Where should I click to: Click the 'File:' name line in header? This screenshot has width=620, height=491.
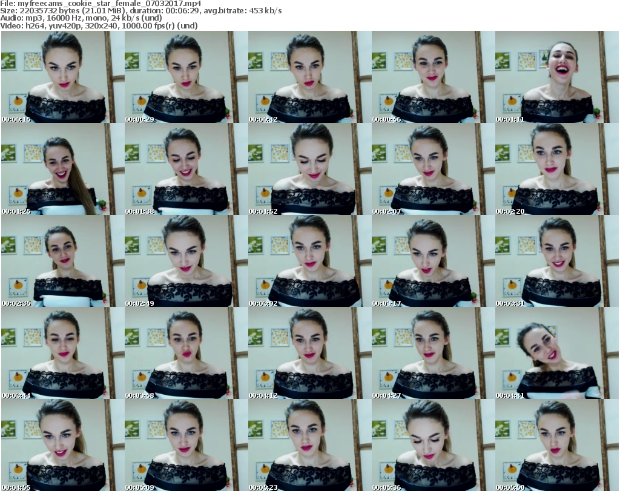[101, 4]
